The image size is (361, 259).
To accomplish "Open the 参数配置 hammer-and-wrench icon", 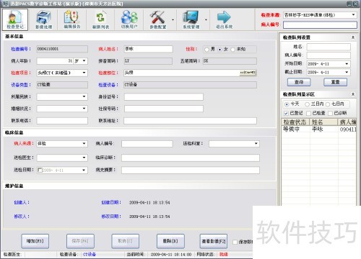I will 157,19.
